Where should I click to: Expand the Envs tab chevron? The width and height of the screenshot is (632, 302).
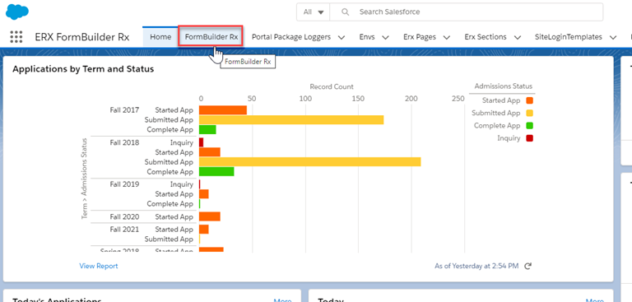pos(385,38)
